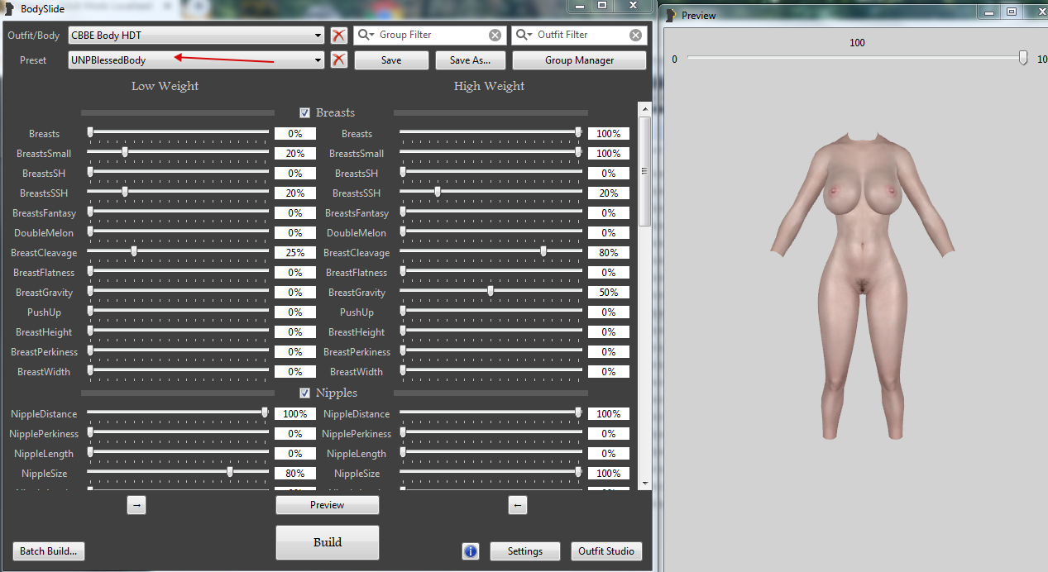Viewport: 1048px width, 572px height.
Task: Click the Group Filter search magnifier icon
Action: coord(366,36)
